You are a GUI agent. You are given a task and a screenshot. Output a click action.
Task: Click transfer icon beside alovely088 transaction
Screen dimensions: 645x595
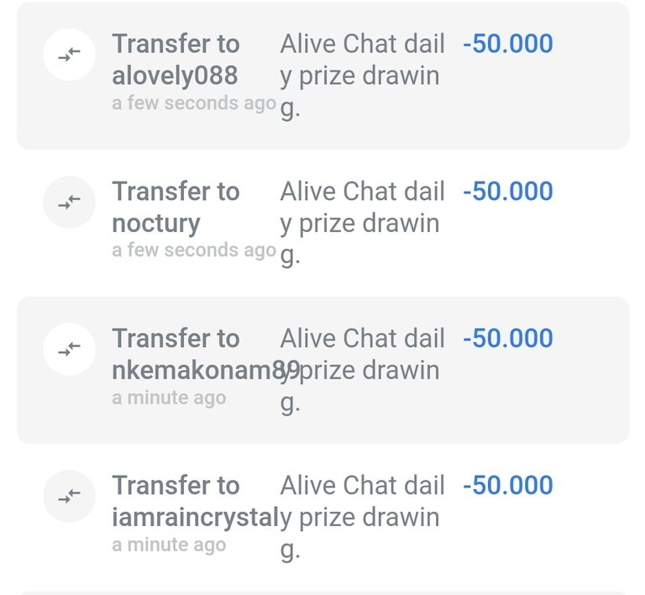click(69, 55)
